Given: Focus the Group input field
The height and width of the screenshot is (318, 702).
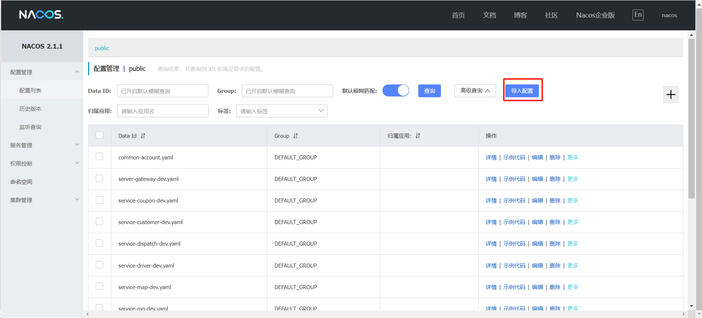Looking at the screenshot, I should coord(287,91).
